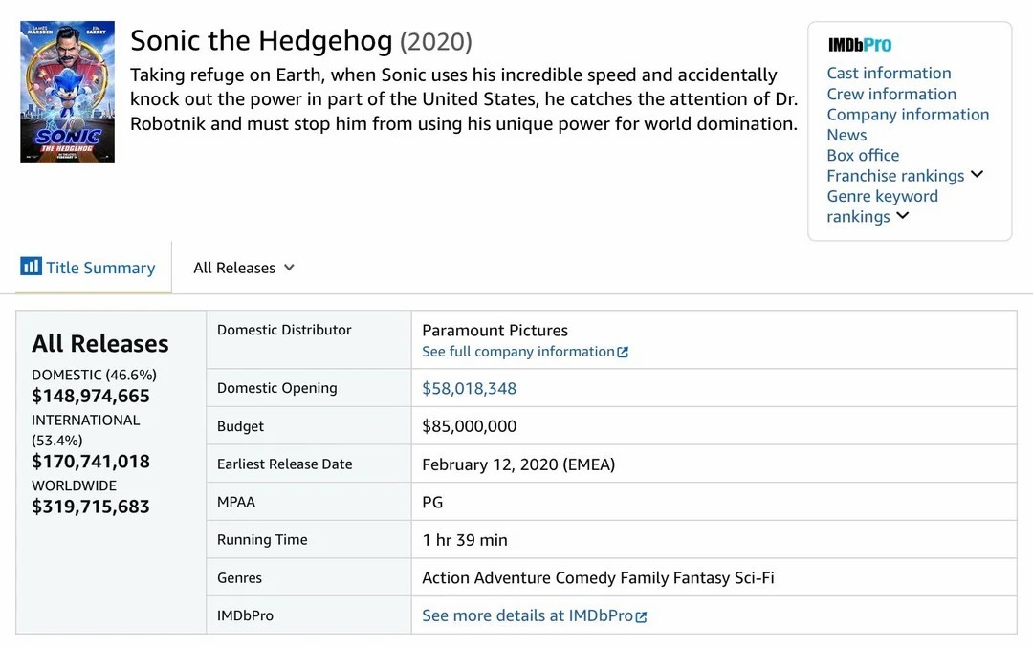1033x647 pixels.
Task: Expand the Genre keyword rankings chevron
Action: tap(903, 215)
